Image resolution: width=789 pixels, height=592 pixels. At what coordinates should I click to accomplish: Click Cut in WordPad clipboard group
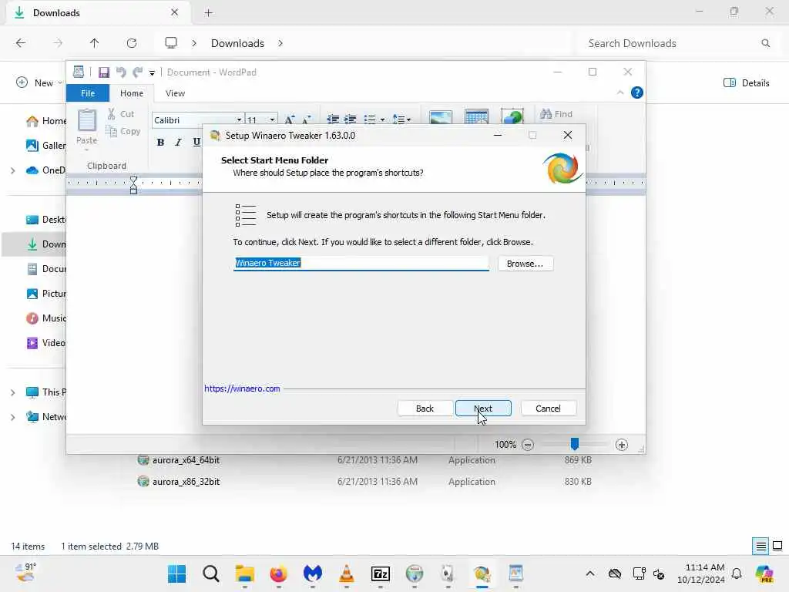point(121,114)
